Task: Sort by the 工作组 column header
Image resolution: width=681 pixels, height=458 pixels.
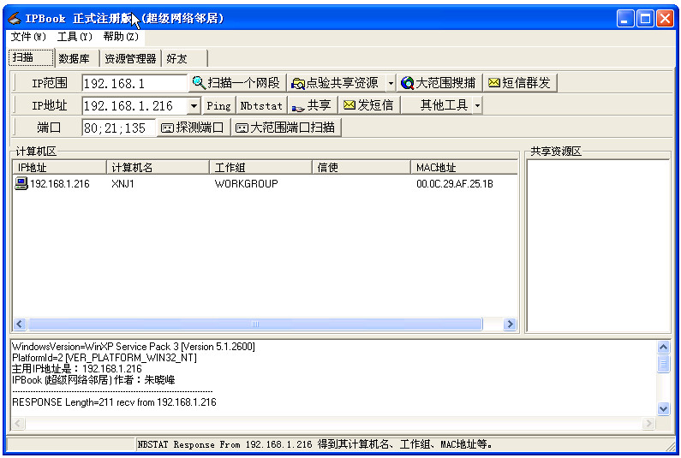Action: coord(260,167)
